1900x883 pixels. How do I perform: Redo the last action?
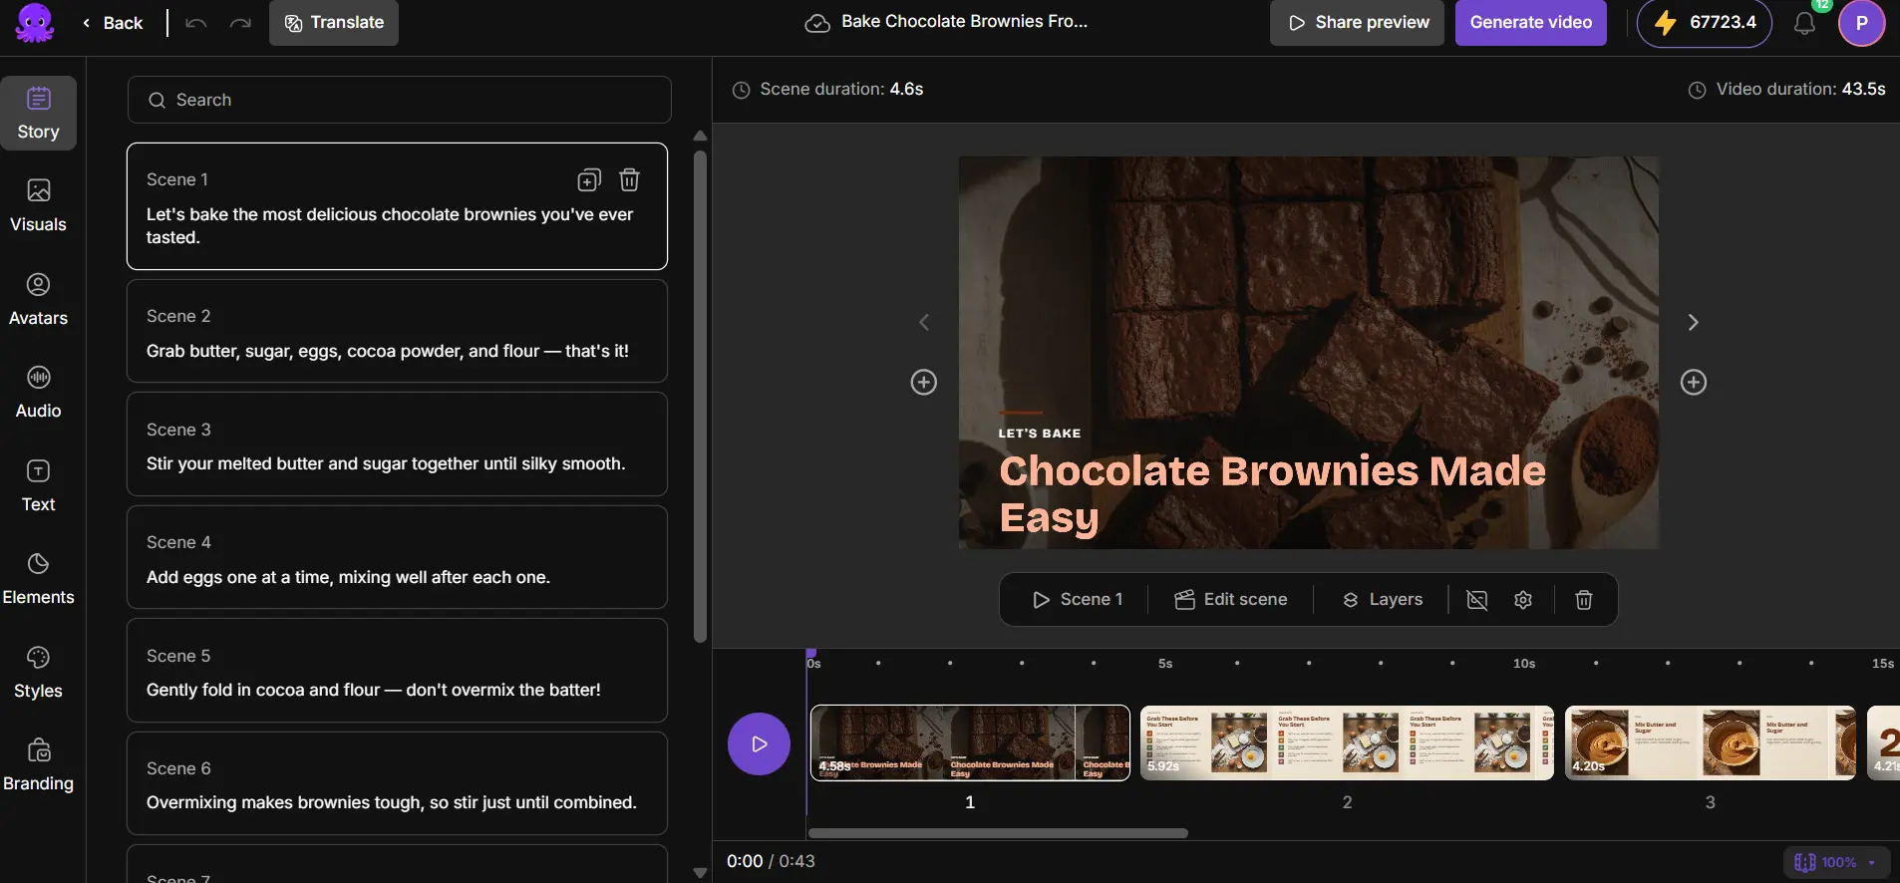coord(240,23)
